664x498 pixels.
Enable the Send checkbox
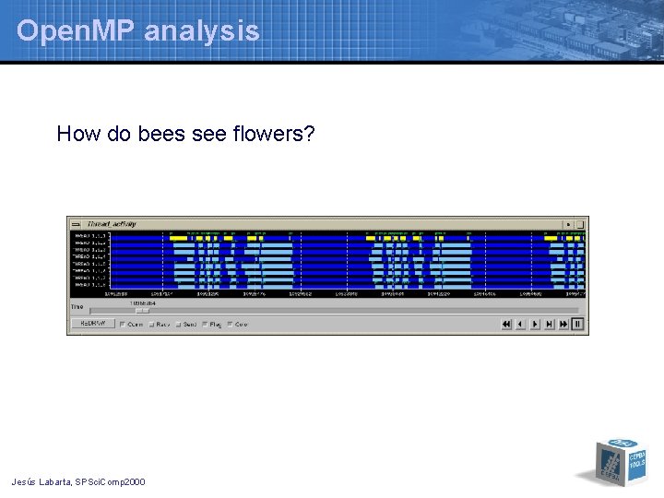coord(178,325)
